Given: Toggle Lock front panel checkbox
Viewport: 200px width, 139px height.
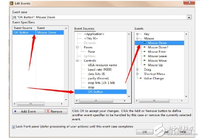Looking at the screenshot, I should point(13,127).
